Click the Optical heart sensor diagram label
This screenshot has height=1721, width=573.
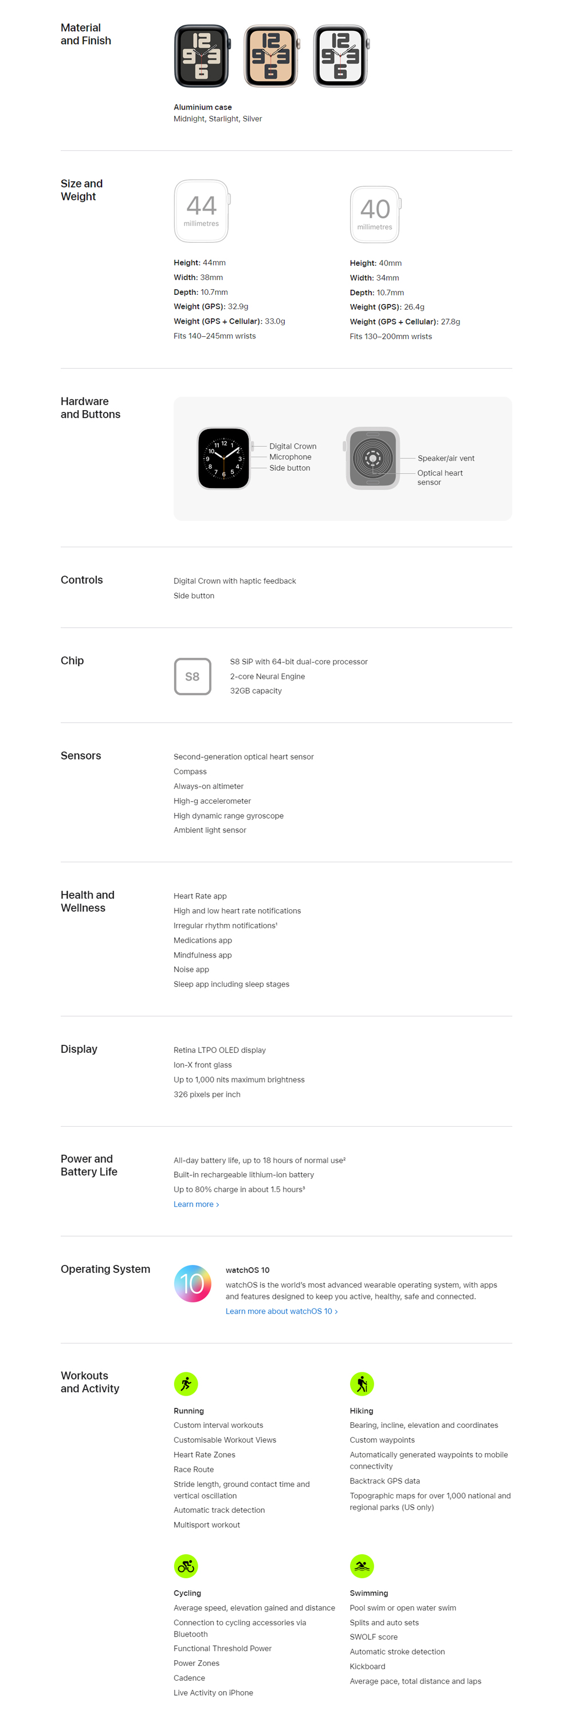tap(439, 477)
